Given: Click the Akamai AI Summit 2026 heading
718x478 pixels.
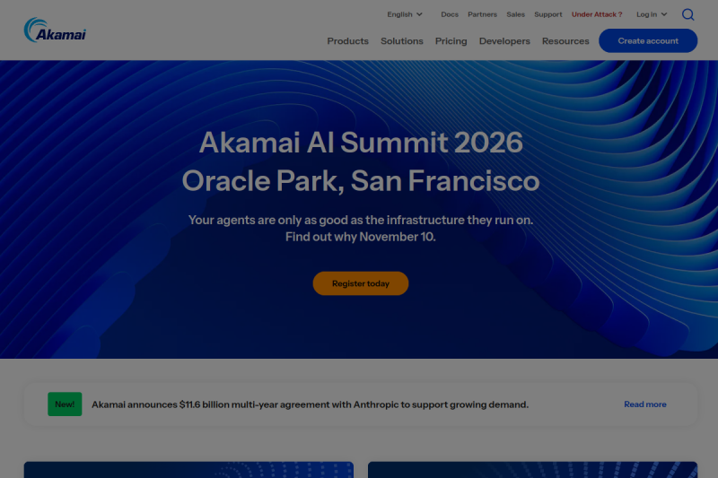Looking at the screenshot, I should 361,143.
